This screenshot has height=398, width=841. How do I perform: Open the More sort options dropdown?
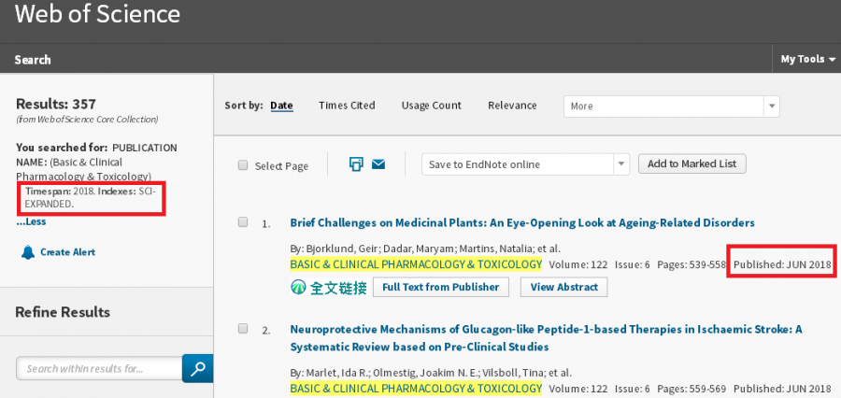click(x=671, y=107)
